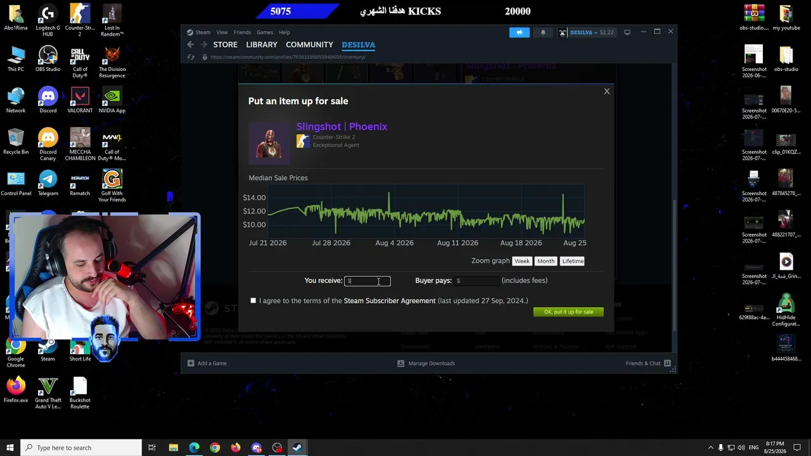Tick the Steam Subscriber Agreement checkbox

tap(253, 300)
